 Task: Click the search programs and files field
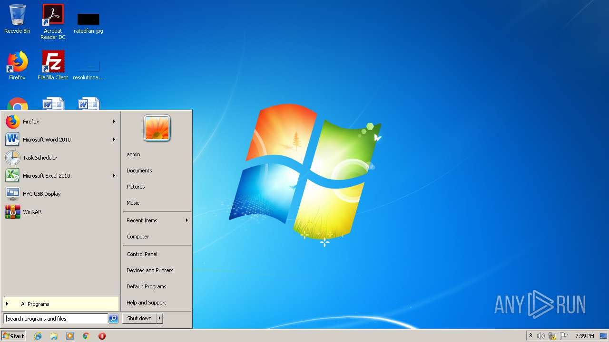coord(56,319)
